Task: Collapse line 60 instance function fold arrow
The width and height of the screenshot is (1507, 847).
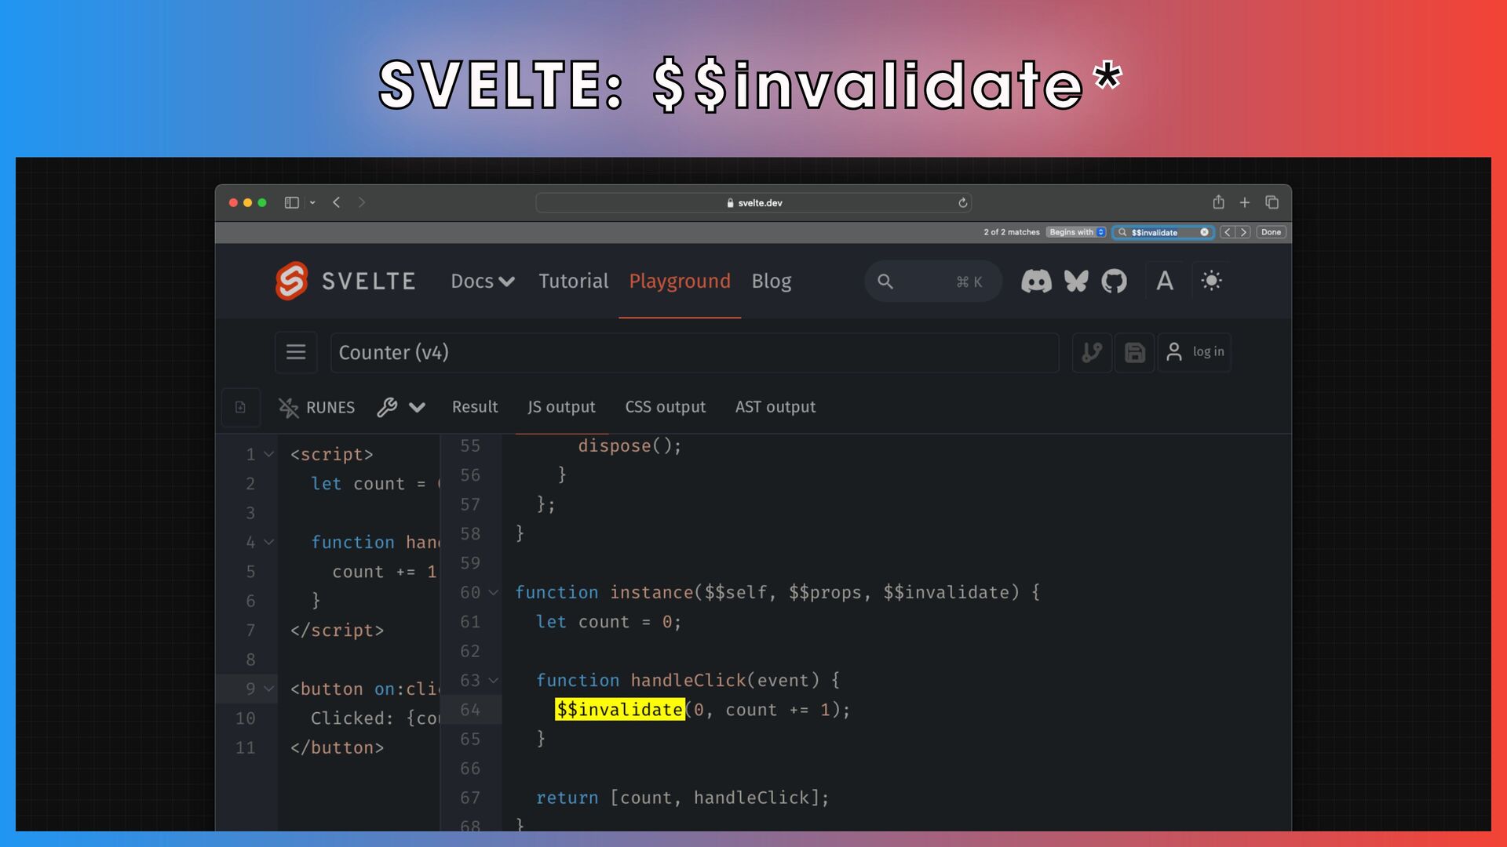Action: click(494, 593)
